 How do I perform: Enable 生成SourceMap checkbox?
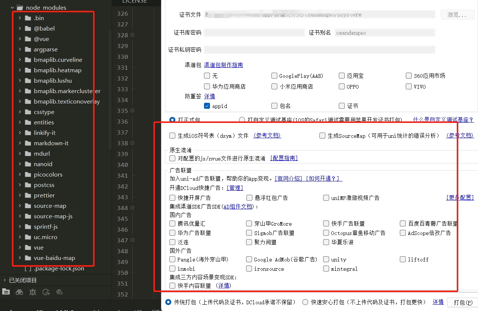pos(322,136)
